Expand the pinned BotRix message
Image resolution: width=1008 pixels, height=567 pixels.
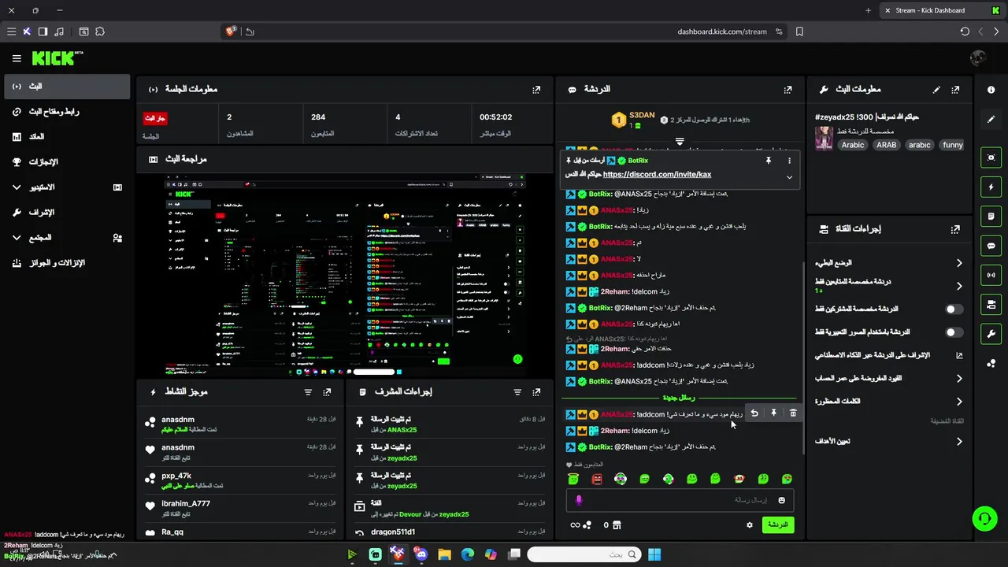(789, 177)
